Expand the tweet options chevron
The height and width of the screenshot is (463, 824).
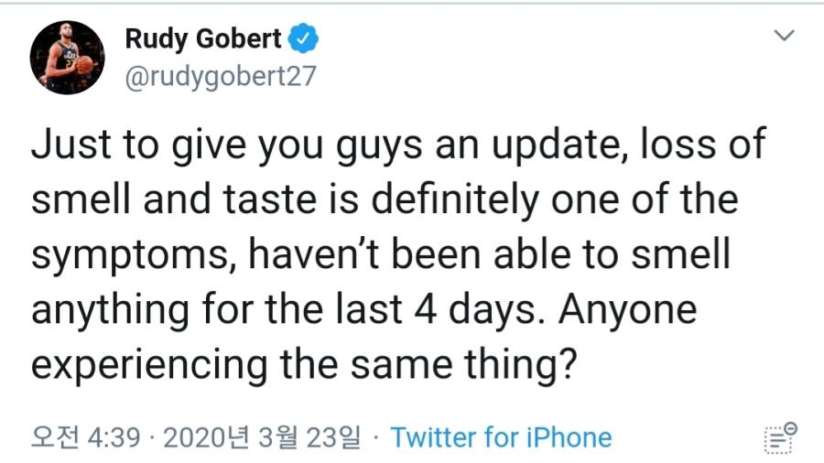[x=783, y=37]
